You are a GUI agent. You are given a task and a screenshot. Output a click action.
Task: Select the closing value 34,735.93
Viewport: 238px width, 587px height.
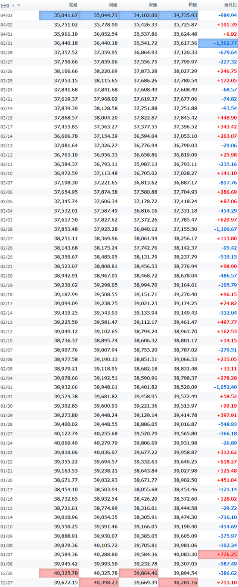coord(178,15)
